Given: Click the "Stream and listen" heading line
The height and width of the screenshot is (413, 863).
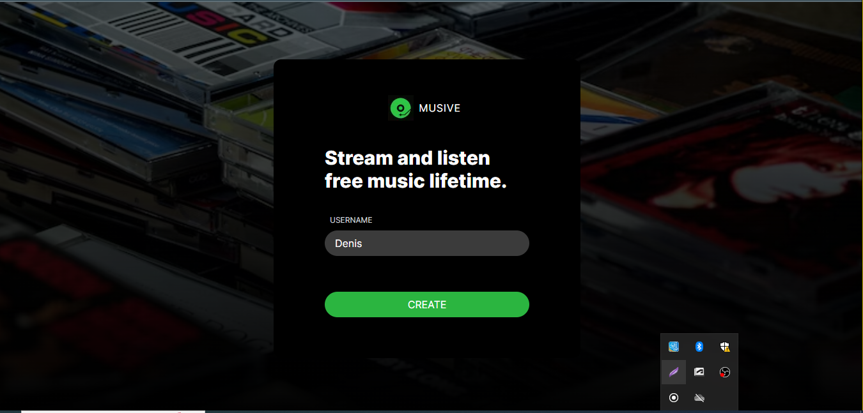Looking at the screenshot, I should (407, 158).
